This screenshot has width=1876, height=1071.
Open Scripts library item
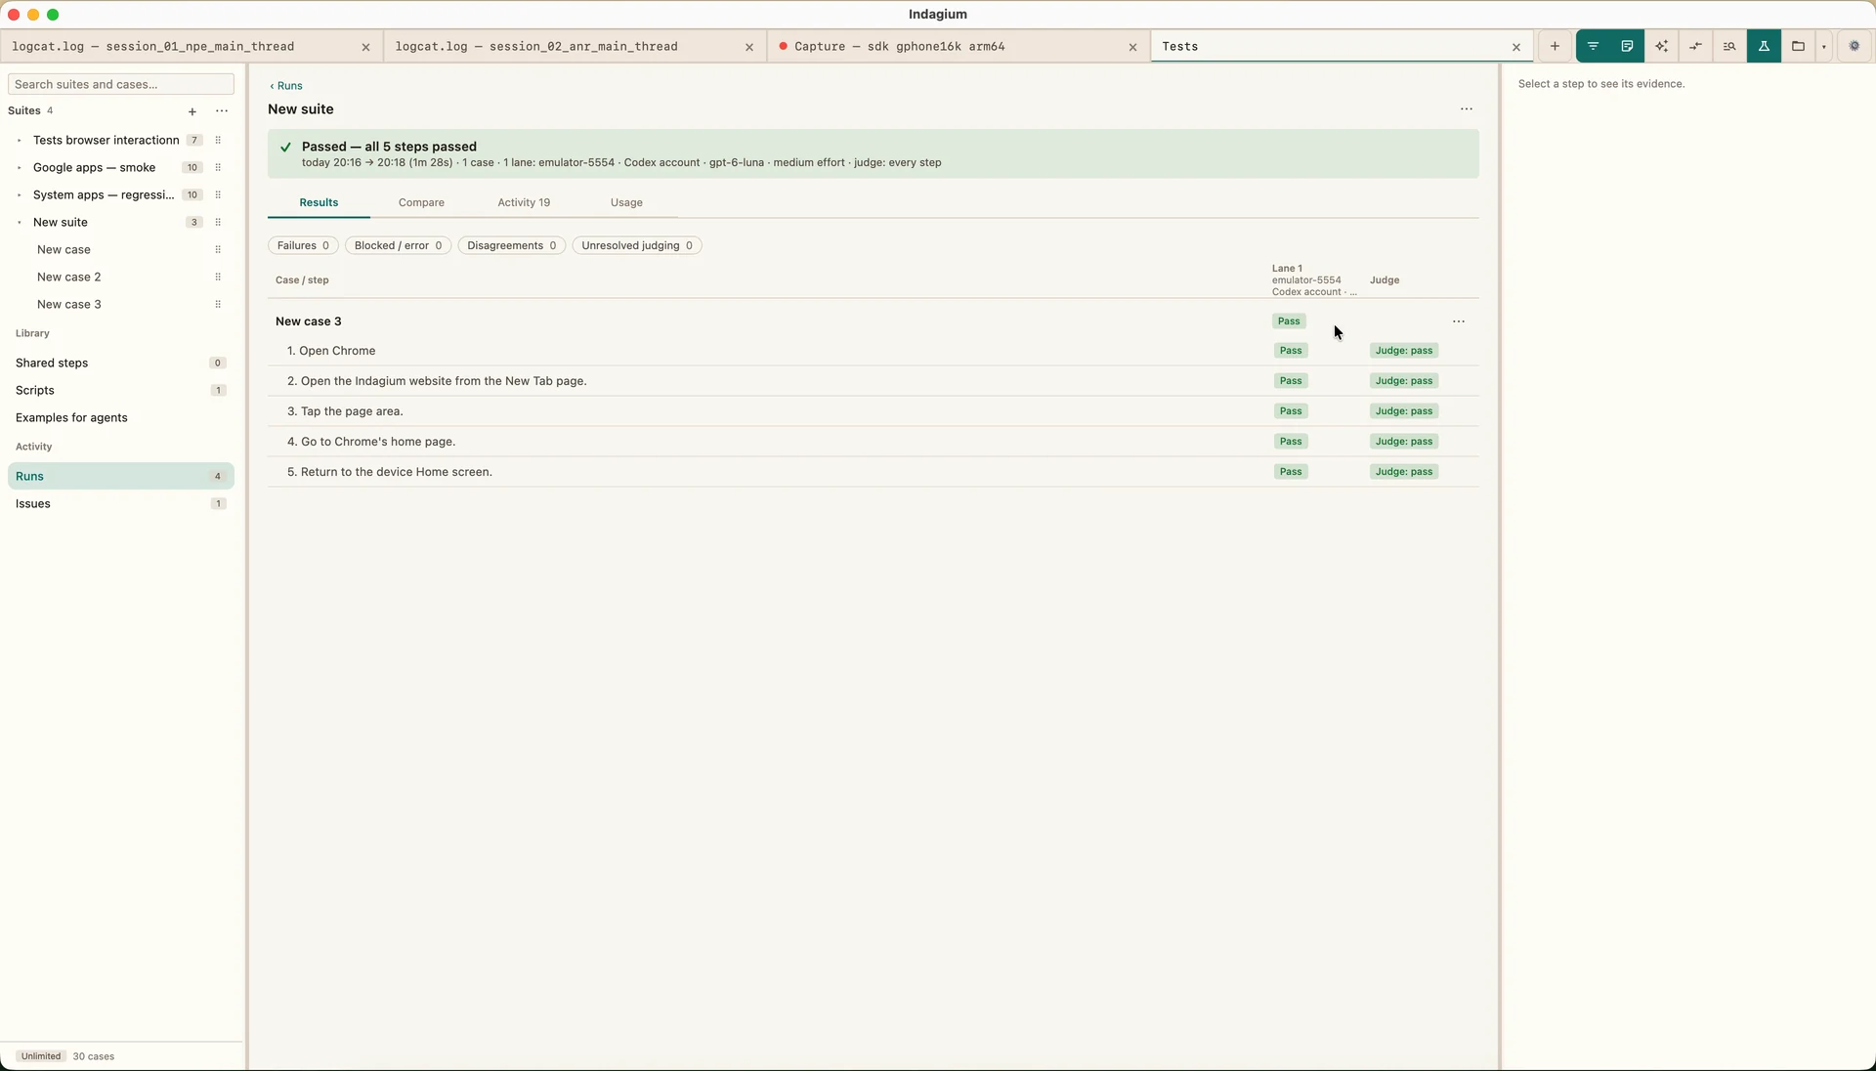pyautogui.click(x=121, y=390)
